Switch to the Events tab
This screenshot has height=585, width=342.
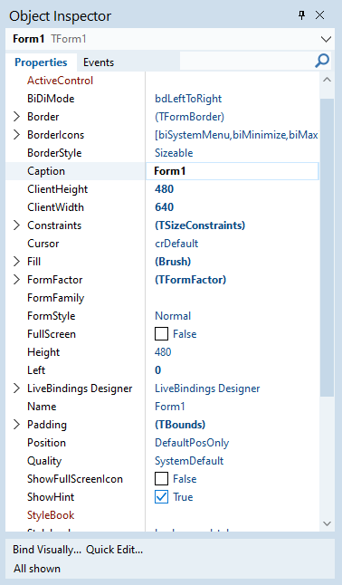coord(99,62)
